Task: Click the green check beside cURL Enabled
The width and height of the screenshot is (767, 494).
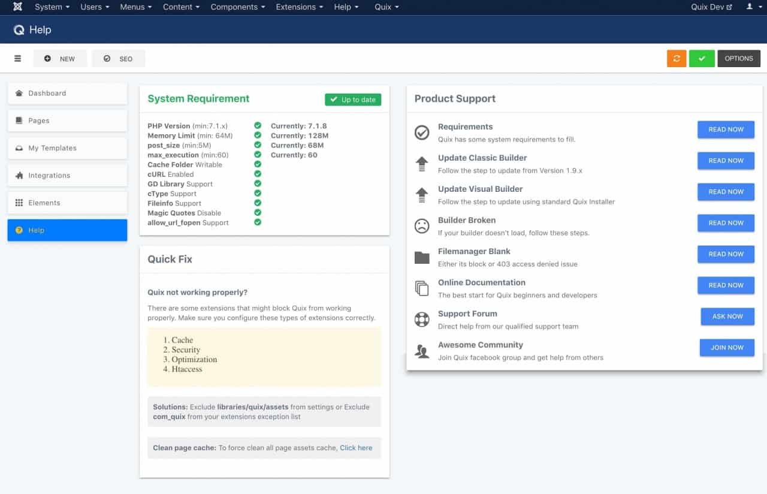Action: [258, 174]
